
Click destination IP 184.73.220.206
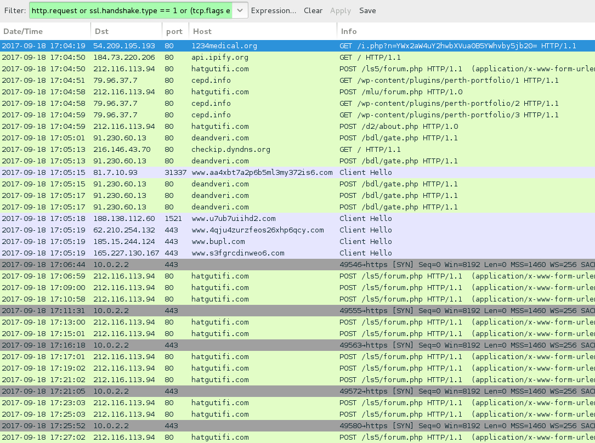click(124, 57)
